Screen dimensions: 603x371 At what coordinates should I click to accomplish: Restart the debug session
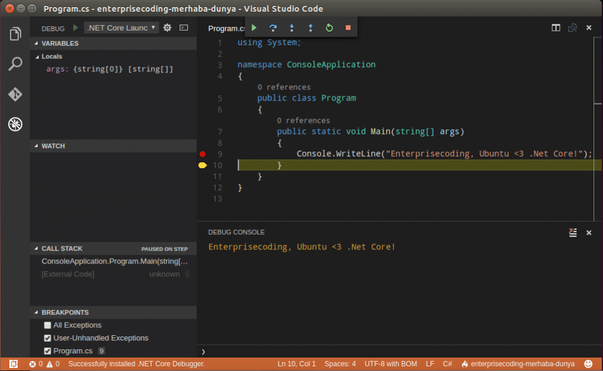pyautogui.click(x=329, y=28)
